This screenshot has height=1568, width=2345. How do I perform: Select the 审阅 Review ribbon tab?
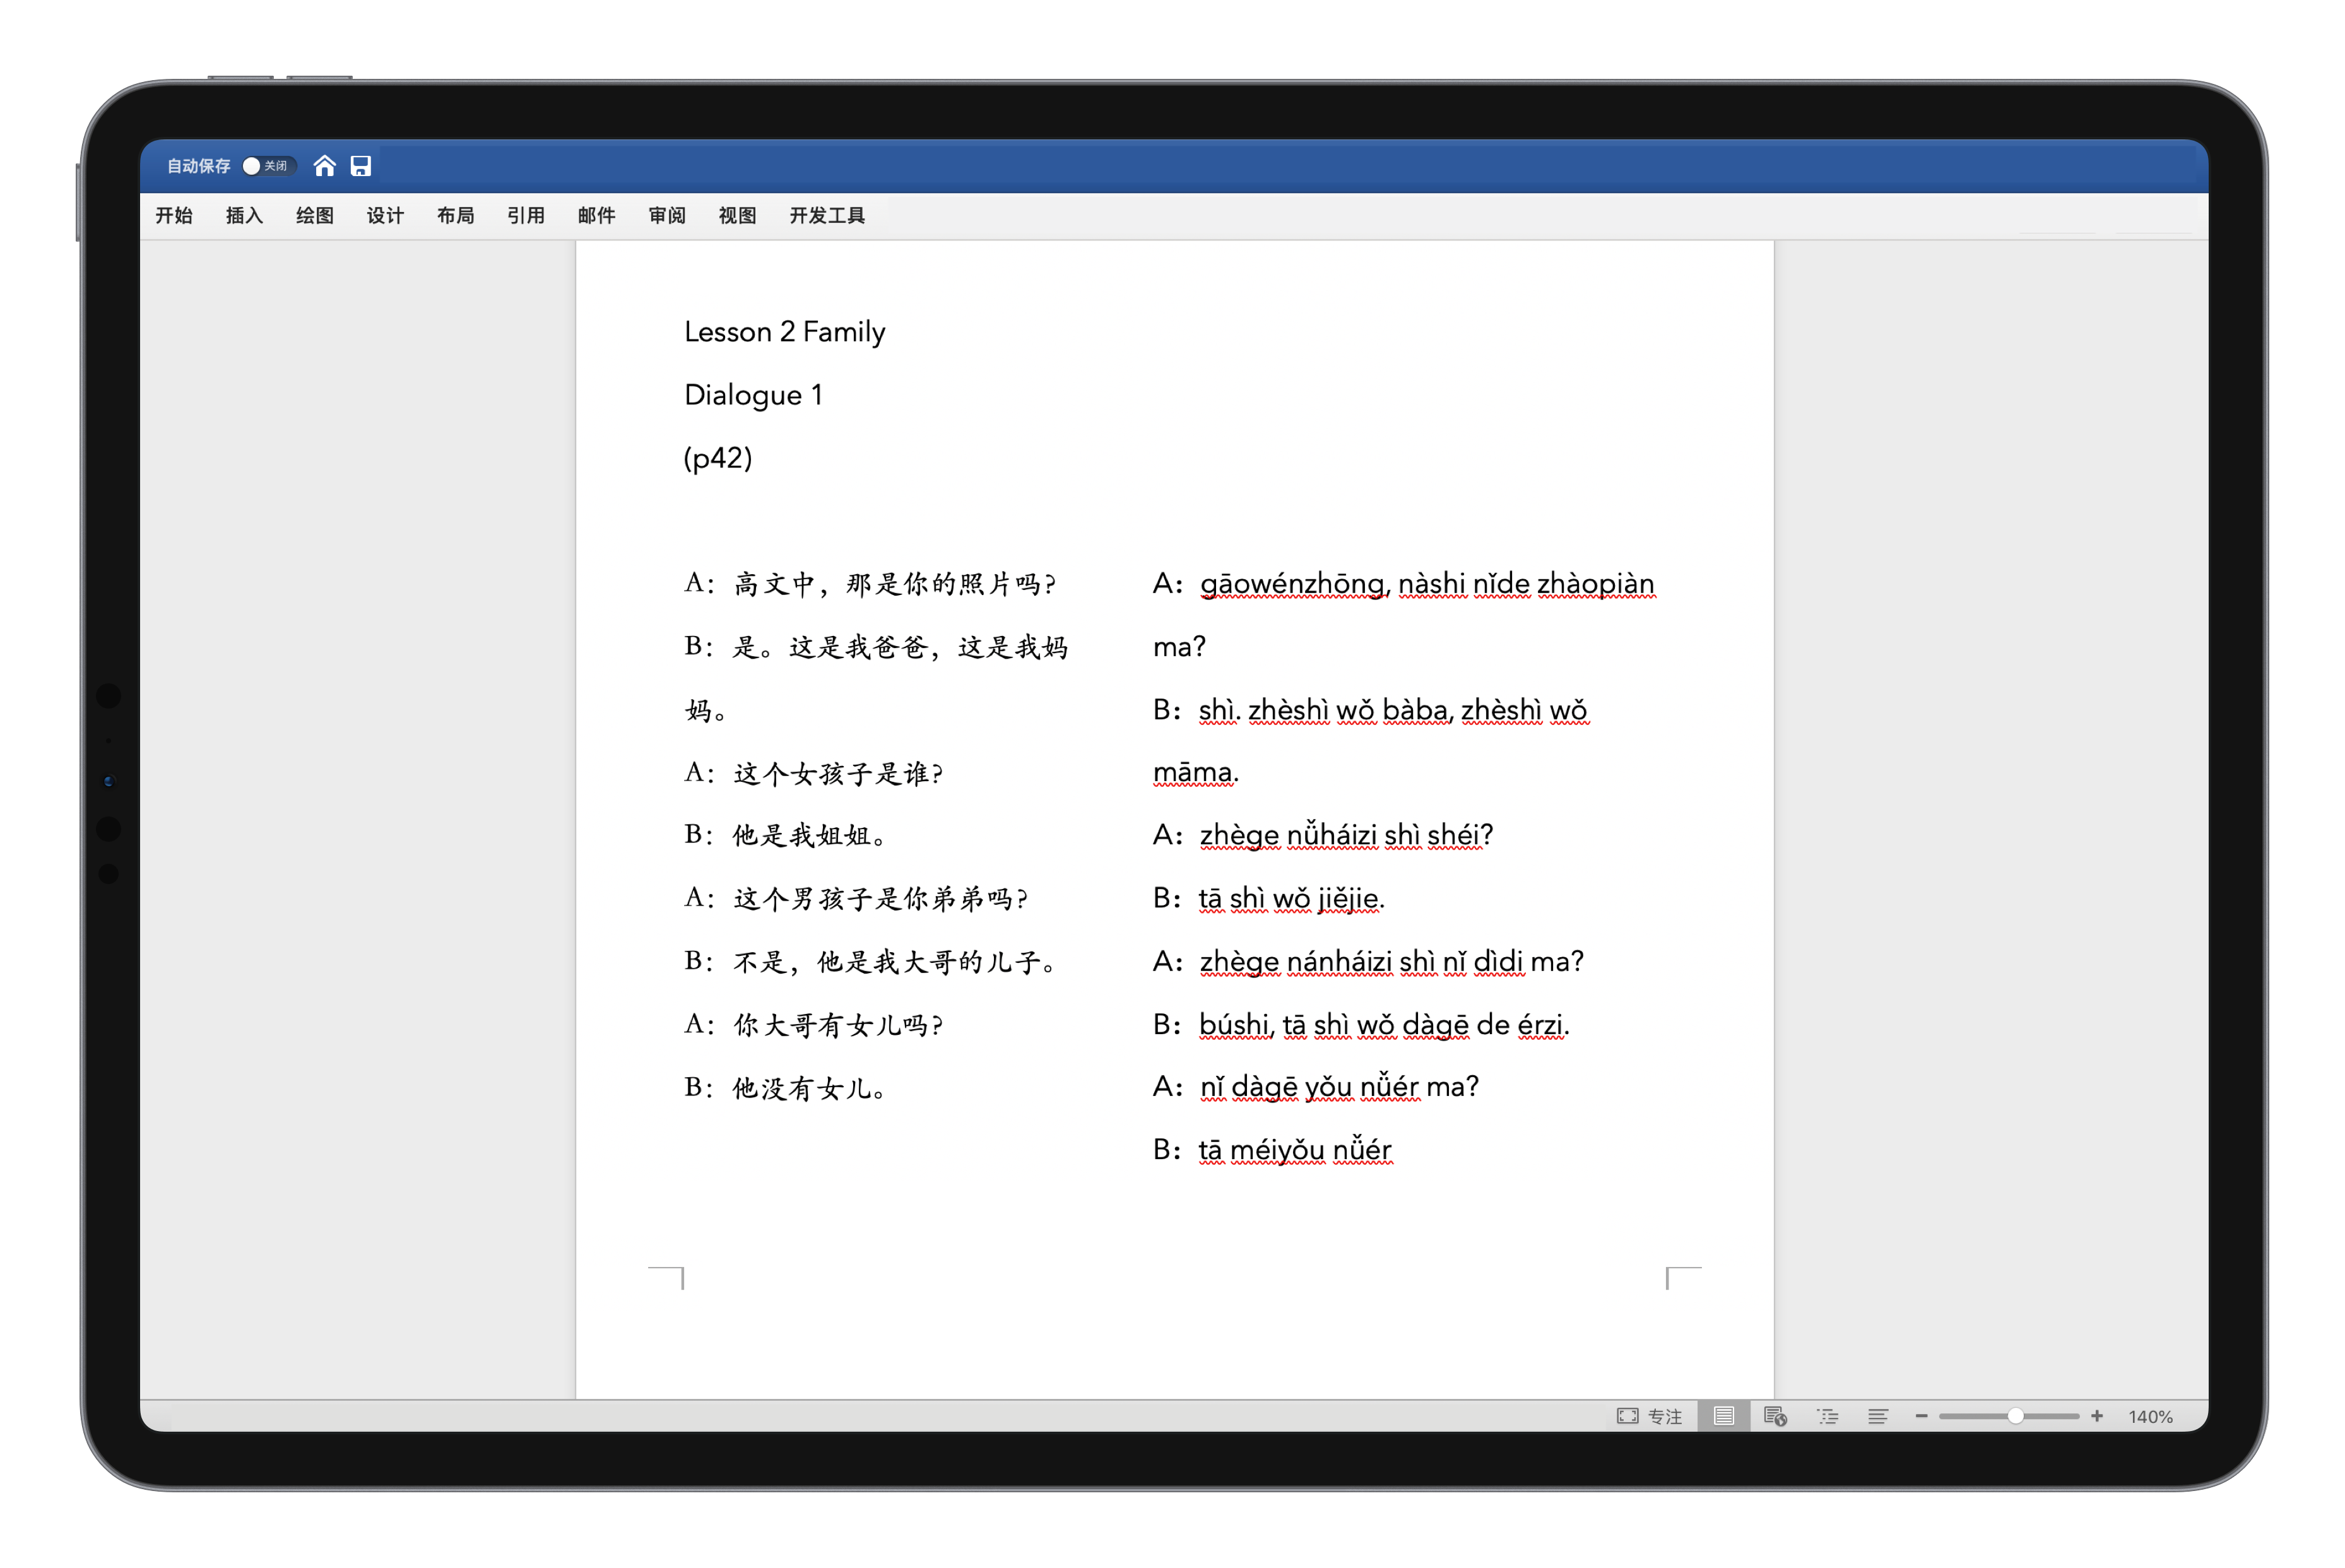[667, 215]
